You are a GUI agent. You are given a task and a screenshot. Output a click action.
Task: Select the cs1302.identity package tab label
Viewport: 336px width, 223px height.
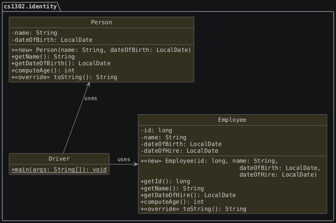30,6
